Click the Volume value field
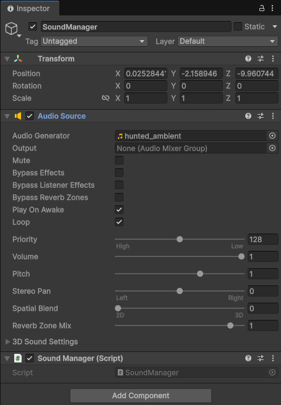This screenshot has width=281, height=405. tap(263, 256)
